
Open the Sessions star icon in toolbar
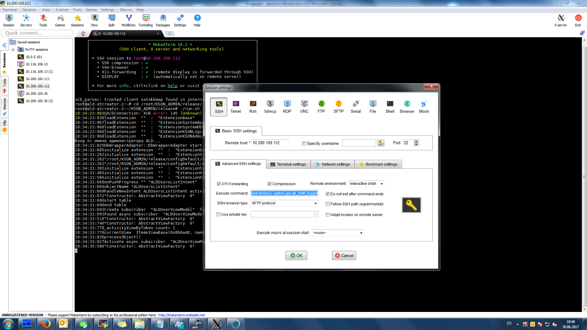tap(77, 21)
